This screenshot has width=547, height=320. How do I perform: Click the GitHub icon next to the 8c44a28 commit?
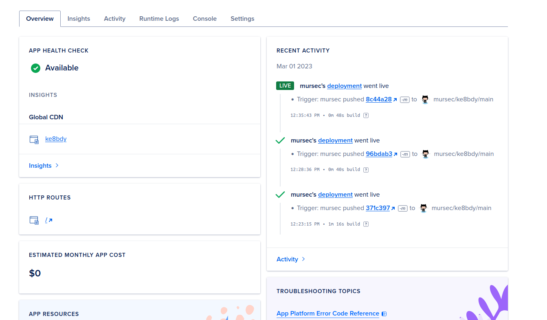click(425, 99)
